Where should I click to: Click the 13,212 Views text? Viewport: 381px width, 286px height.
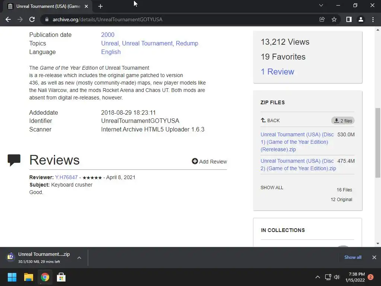(x=285, y=42)
